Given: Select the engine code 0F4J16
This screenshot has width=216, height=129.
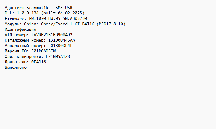Looking at the screenshot, I should (39, 62).
